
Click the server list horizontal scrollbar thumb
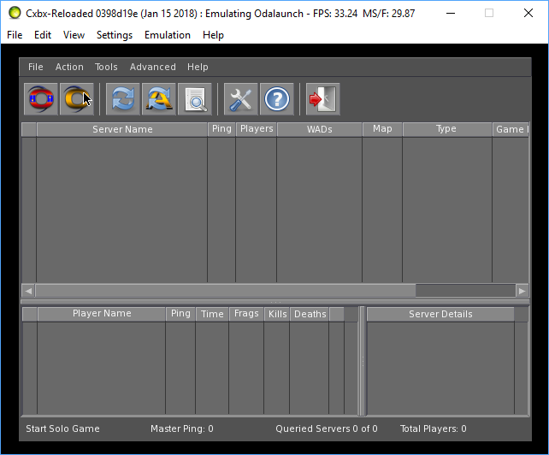[x=226, y=291]
